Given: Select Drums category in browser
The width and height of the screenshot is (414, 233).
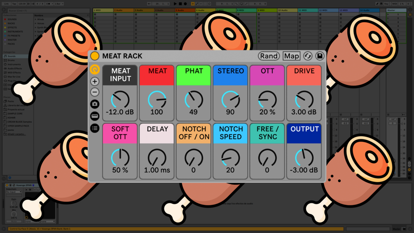Looking at the screenshot, I should pos(11,61).
